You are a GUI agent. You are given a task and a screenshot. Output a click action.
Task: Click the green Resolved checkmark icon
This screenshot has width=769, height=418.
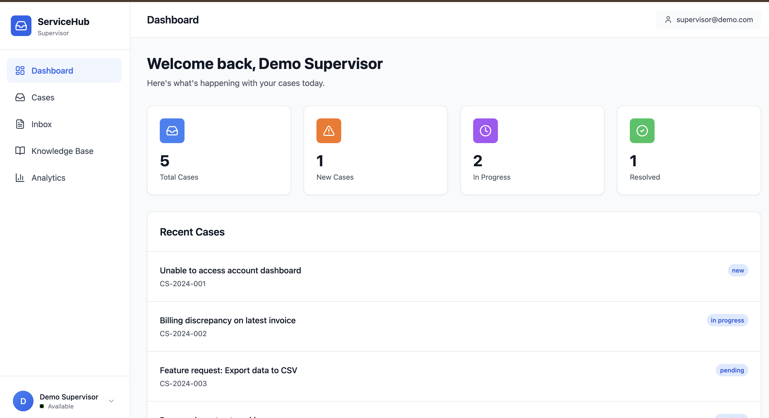point(642,131)
